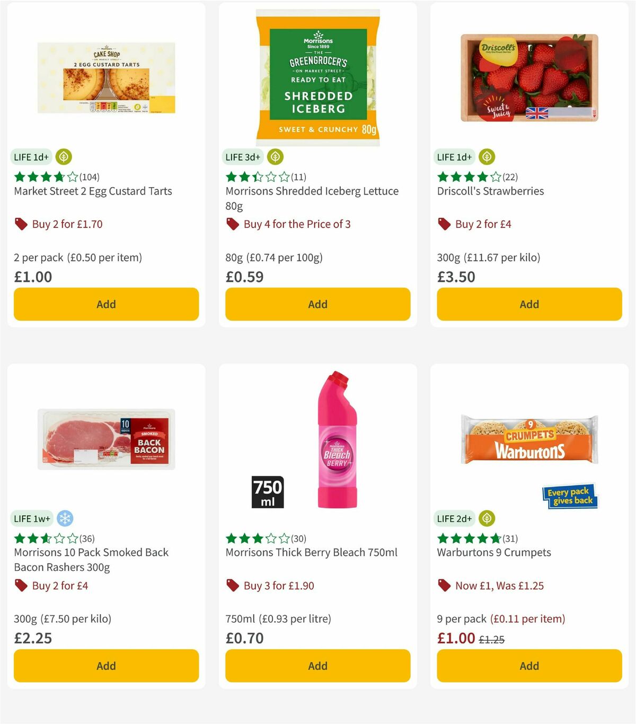The image size is (636, 724).
Task: Click the leaf icon on the Shredded Iceberg Lettuce card
Action: click(275, 157)
